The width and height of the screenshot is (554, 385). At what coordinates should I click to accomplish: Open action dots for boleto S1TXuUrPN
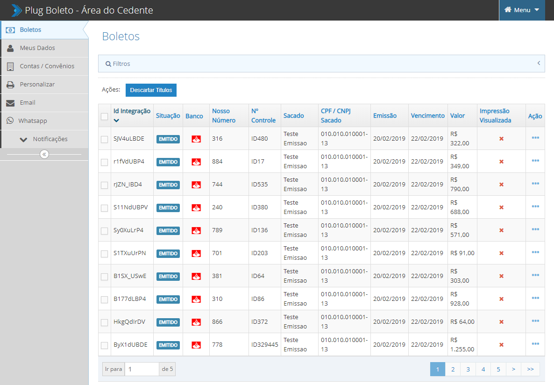535,252
